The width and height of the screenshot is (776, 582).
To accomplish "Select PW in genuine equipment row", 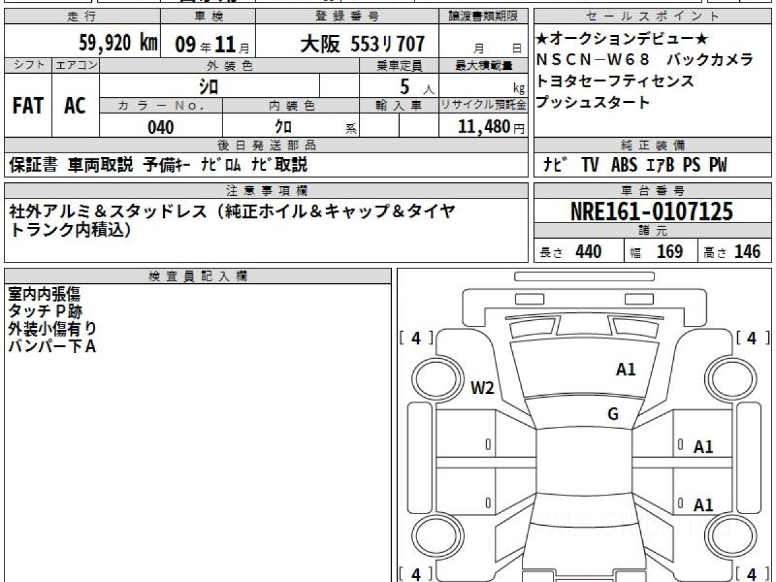I will pyautogui.click(x=717, y=165).
